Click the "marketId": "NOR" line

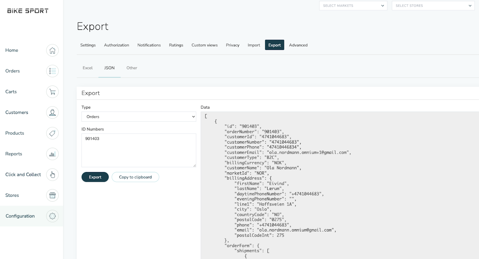247,173
